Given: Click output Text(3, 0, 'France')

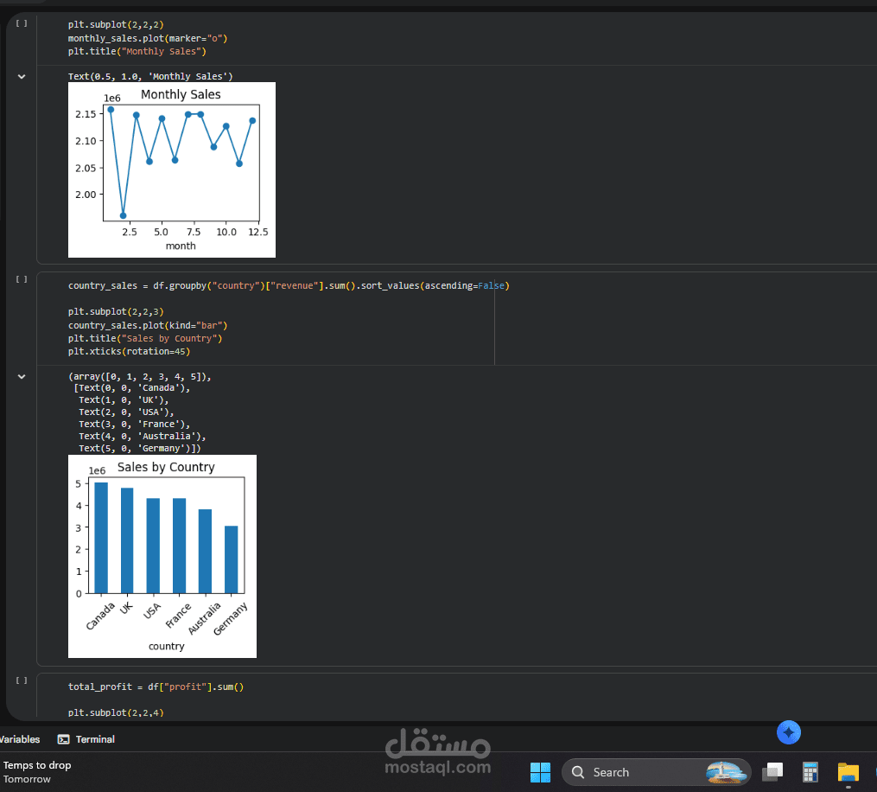Looking at the screenshot, I should [134, 425].
